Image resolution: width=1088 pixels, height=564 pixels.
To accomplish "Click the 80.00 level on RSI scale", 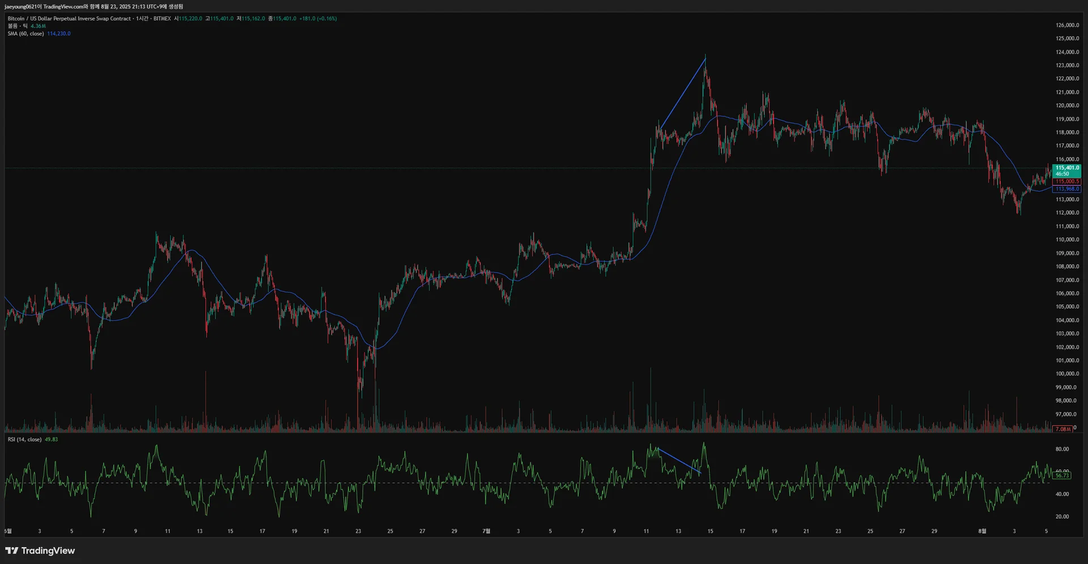I will pyautogui.click(x=1062, y=449).
